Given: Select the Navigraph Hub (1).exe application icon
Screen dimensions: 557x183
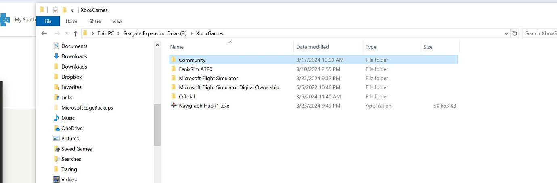Looking at the screenshot, I should point(174,106).
